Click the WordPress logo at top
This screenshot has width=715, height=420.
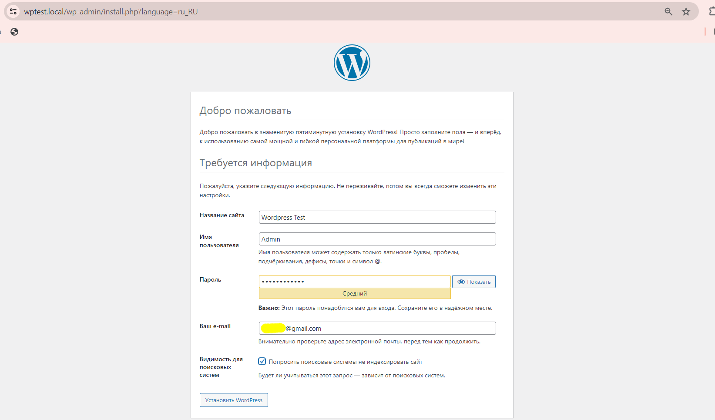[352, 63]
